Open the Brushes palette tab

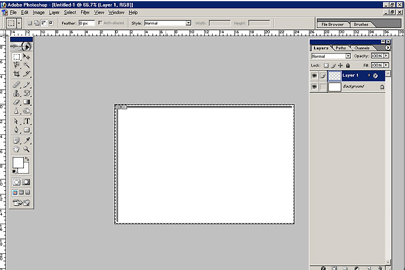[361, 24]
